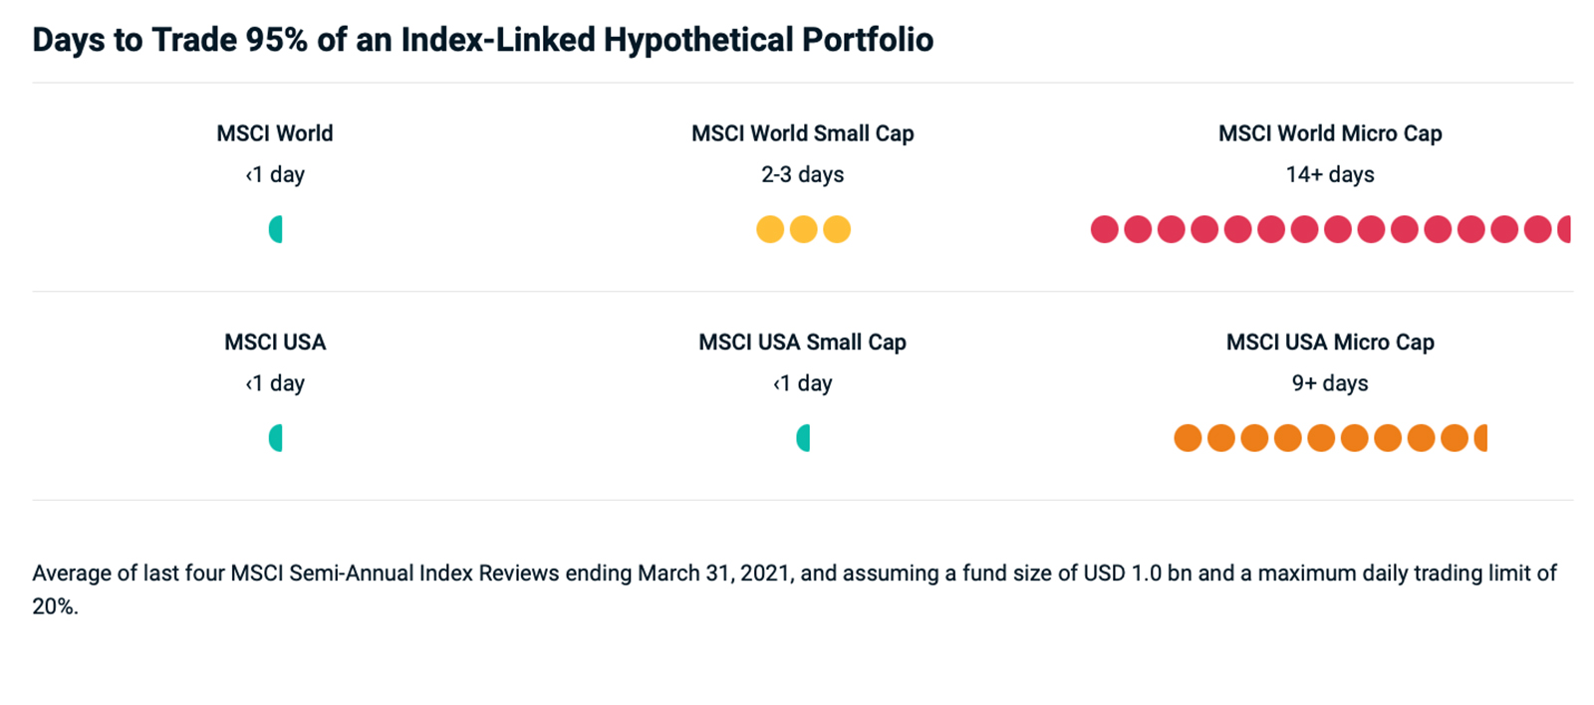This screenshot has height=705, width=1594.
Task: Click the teal half-dot under MSCI USA
Action: 276,438
